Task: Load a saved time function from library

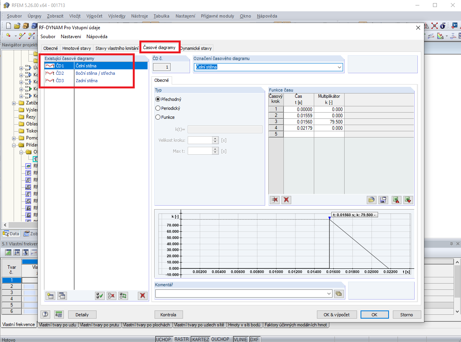Action: click(371, 200)
